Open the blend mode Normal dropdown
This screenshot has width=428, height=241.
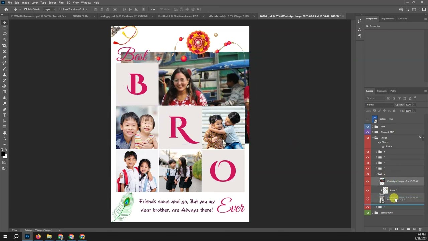[380, 105]
